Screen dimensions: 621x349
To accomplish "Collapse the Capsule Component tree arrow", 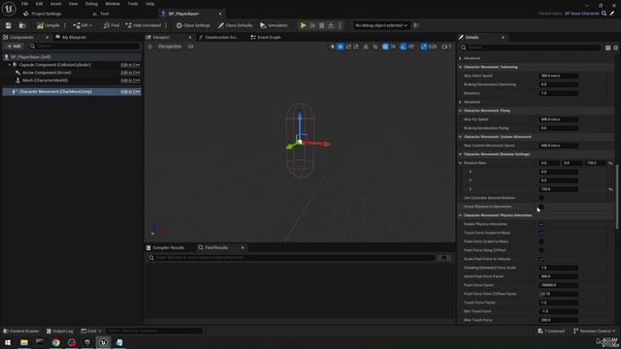I will [x=10, y=65].
